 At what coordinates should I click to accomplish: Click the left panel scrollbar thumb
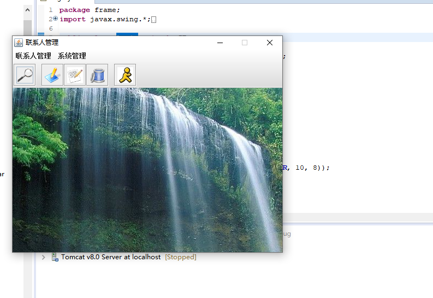pyautogui.click(x=27, y=28)
